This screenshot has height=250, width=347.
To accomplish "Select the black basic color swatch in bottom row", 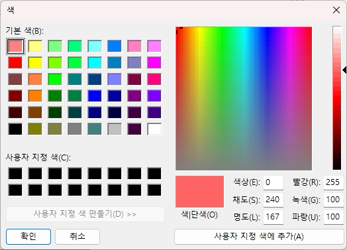I will point(15,129).
